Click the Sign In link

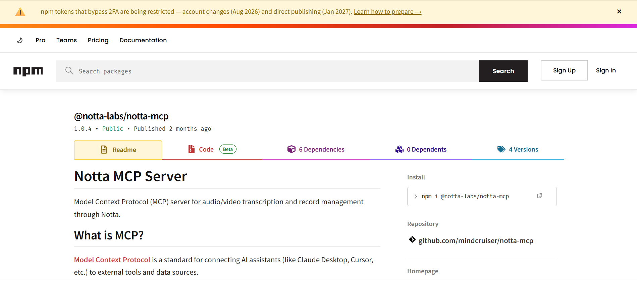[606, 70]
